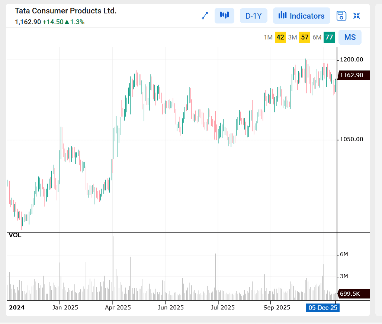Open the D-1Y timeframe dropdown
The height and width of the screenshot is (324, 382).
coord(254,16)
